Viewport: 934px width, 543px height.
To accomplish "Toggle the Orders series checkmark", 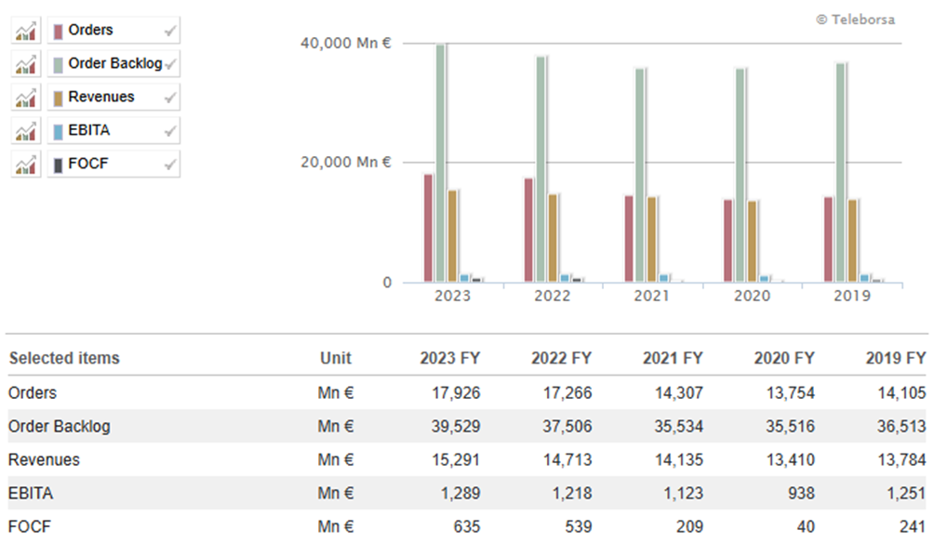I will pos(169,31).
